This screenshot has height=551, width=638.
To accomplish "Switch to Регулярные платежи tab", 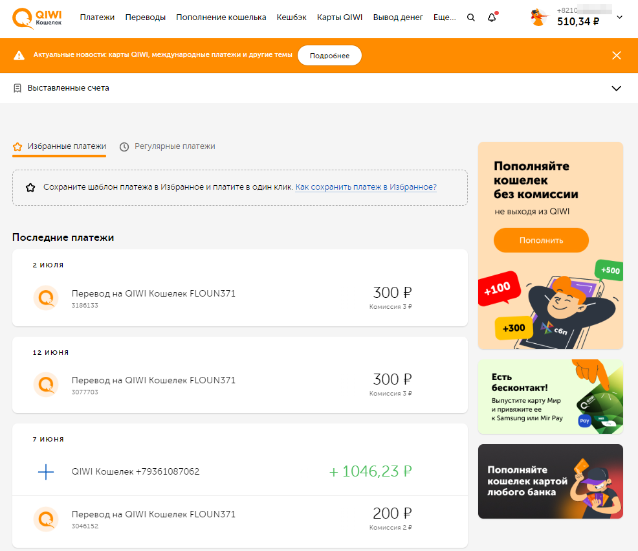I will [x=167, y=146].
